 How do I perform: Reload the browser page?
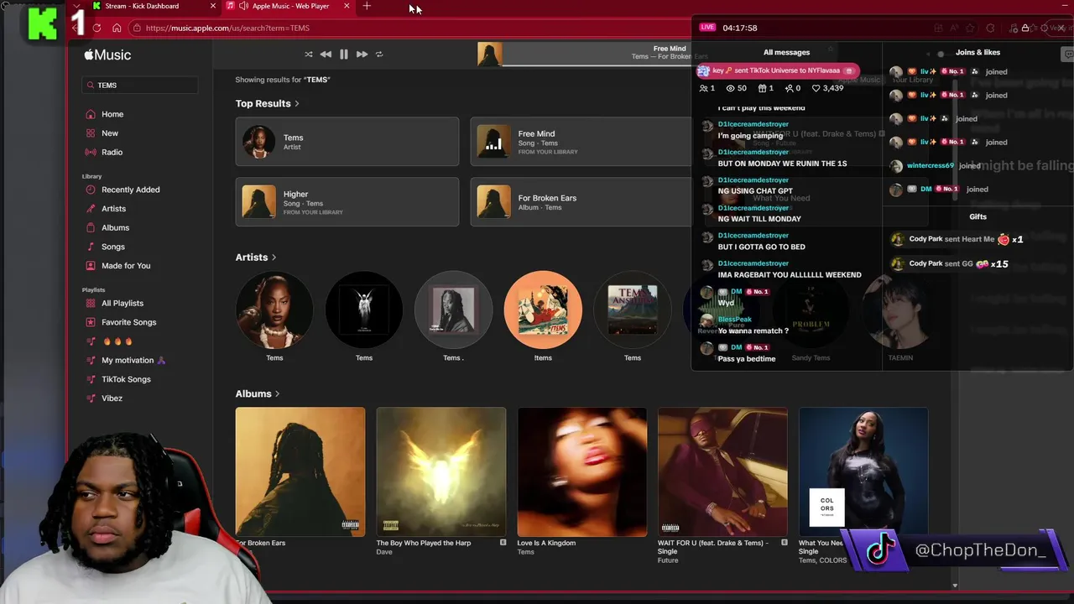click(96, 28)
